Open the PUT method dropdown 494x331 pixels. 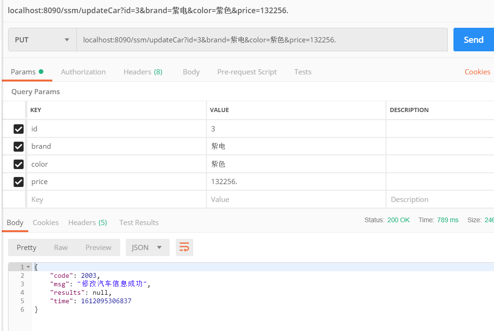click(x=42, y=40)
